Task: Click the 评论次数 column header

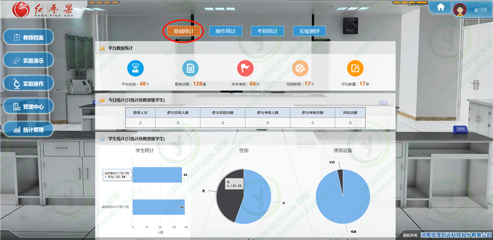Action: [x=350, y=113]
